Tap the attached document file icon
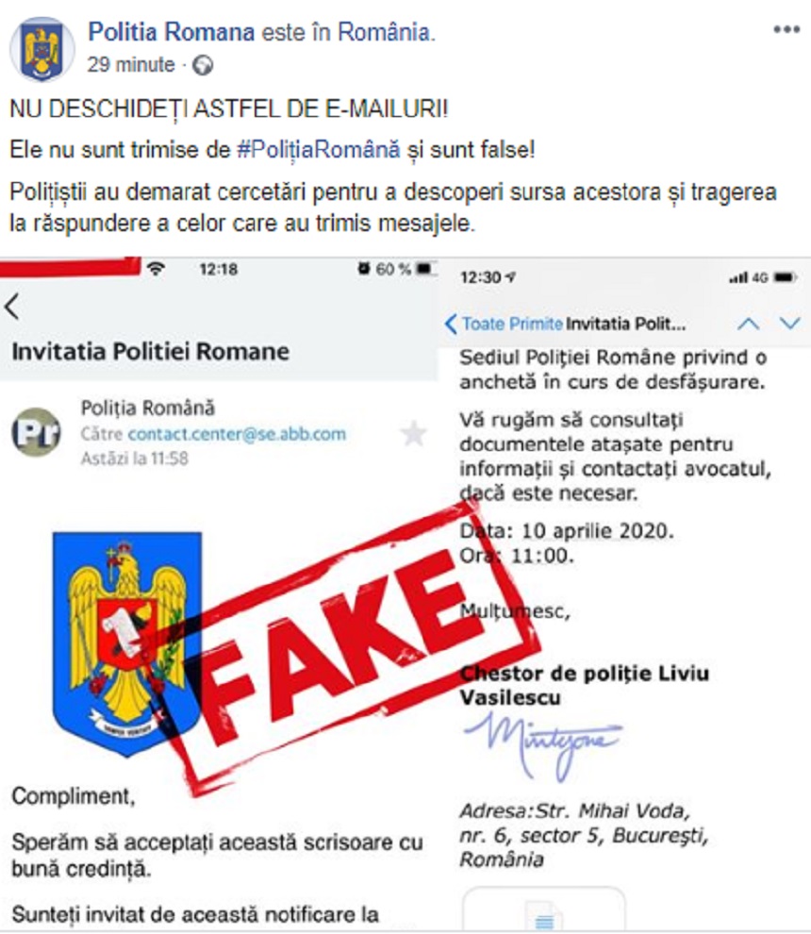Screen dimensions: 811x934 (544, 913)
